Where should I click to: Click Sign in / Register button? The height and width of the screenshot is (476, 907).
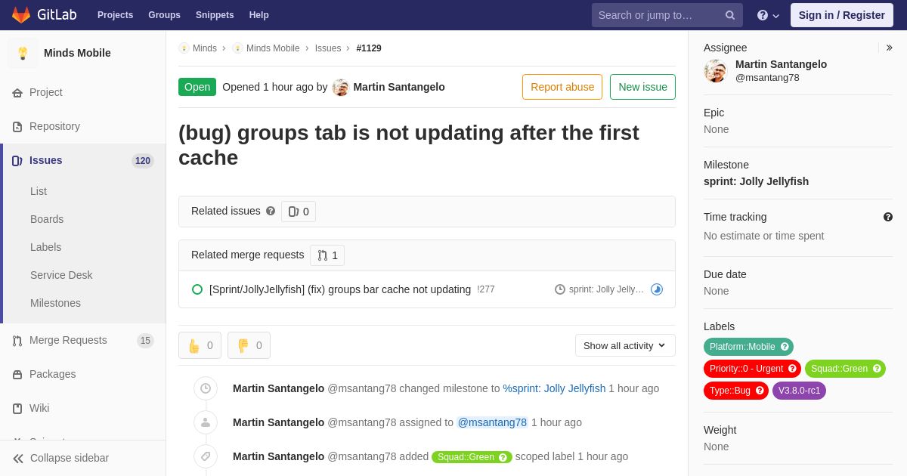(841, 15)
